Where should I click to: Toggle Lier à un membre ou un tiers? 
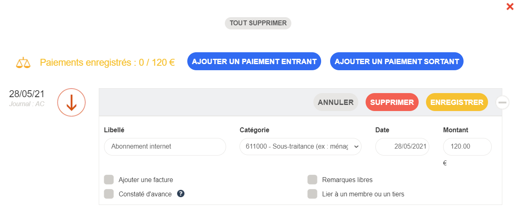point(312,194)
